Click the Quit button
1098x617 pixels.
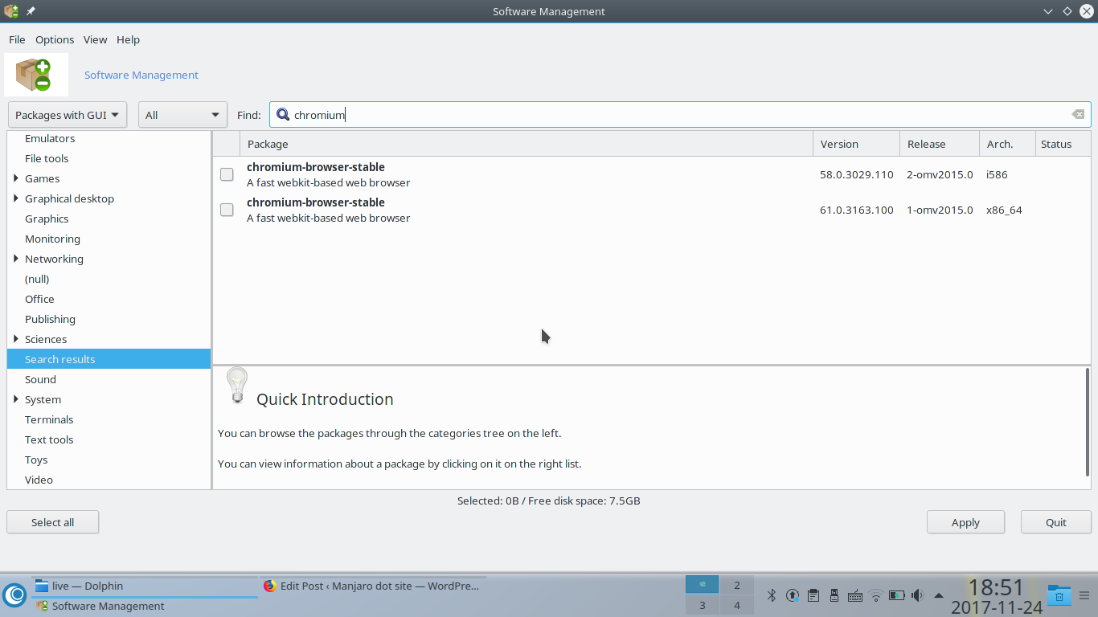(1056, 522)
